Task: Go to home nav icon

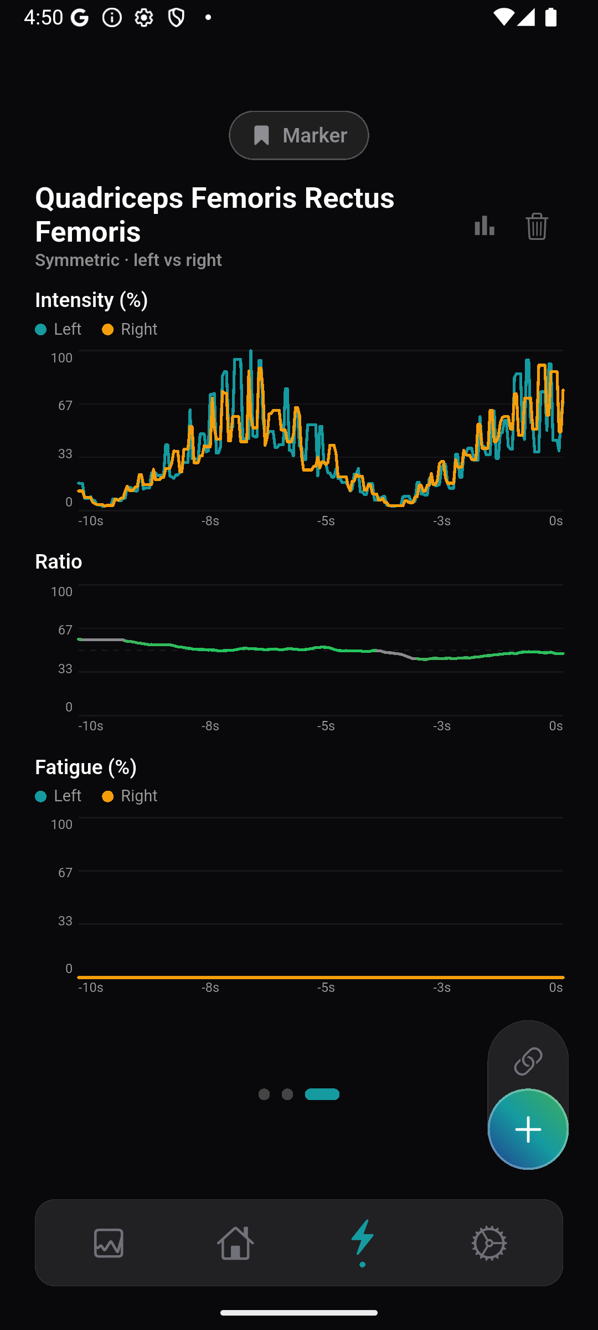Action: [235, 1242]
